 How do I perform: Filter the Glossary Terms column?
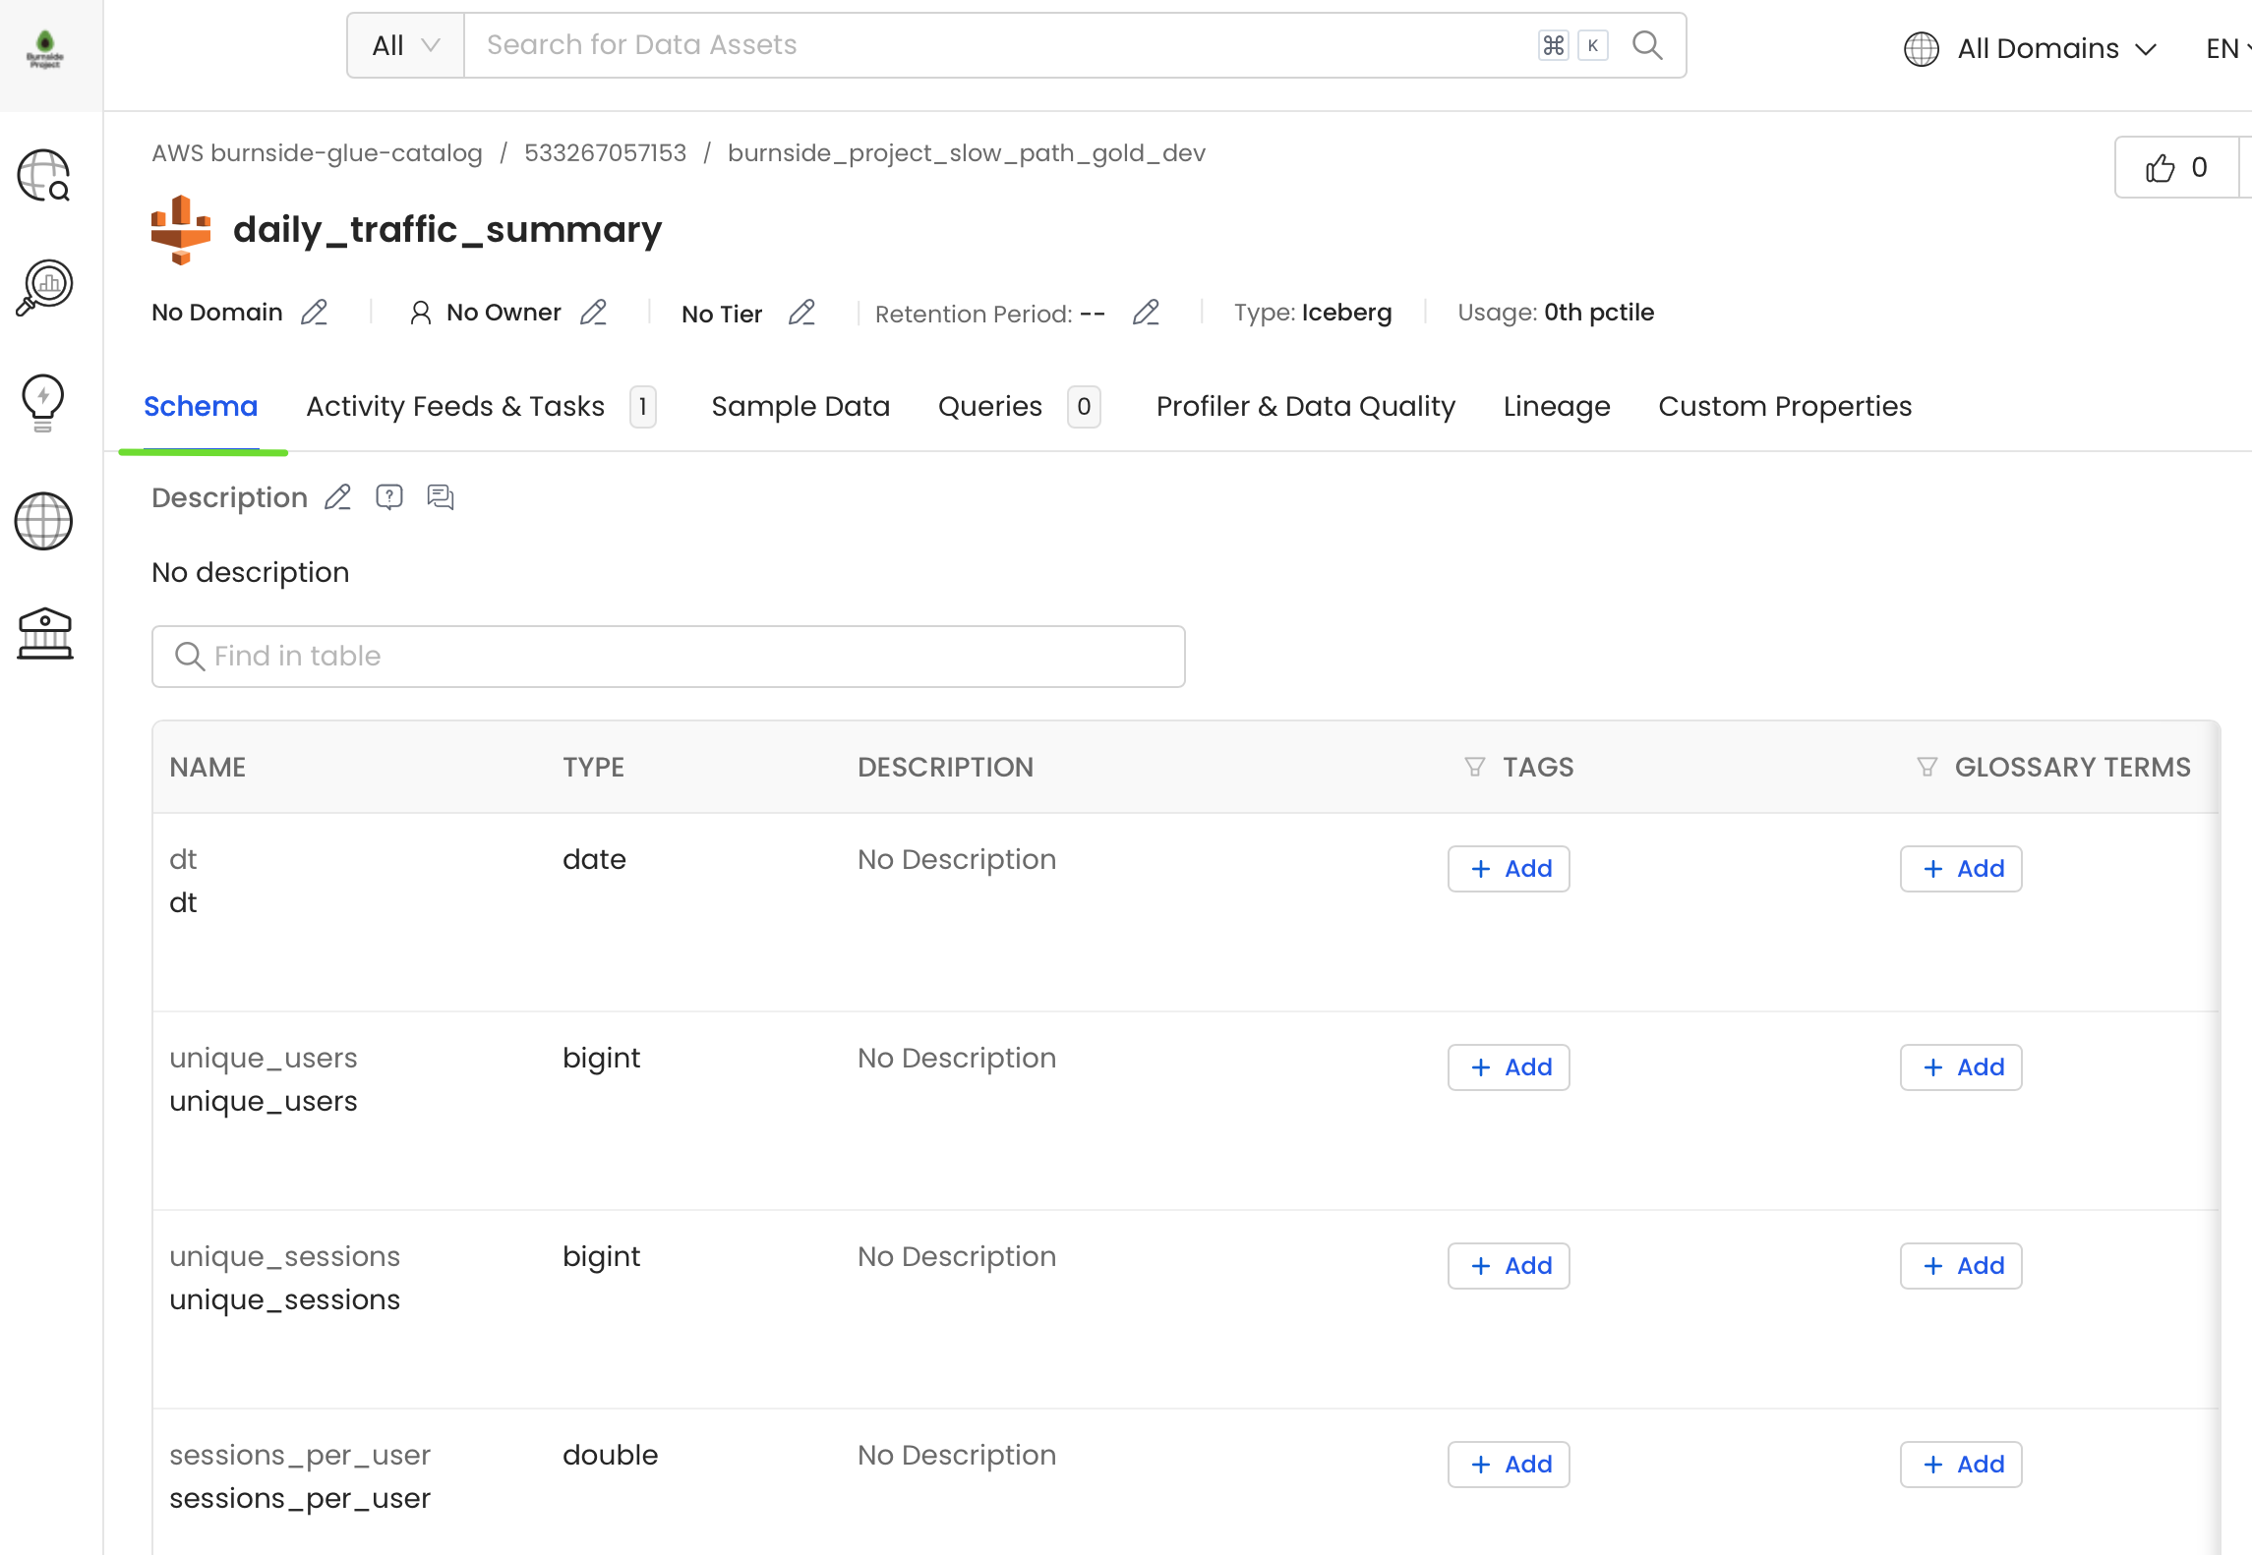[x=1926, y=767]
